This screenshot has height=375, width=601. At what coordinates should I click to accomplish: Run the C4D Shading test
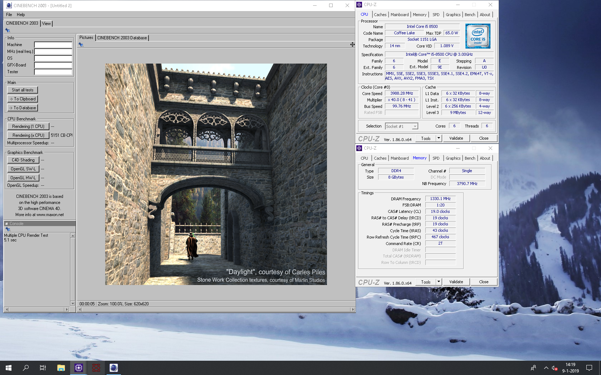[23, 160]
